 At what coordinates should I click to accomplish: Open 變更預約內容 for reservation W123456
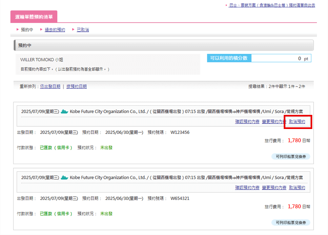(274, 121)
